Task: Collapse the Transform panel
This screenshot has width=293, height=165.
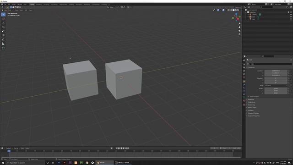Action: 251,67
